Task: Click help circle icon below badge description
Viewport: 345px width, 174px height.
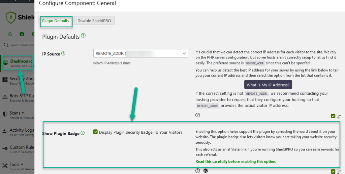Action: coord(198,171)
